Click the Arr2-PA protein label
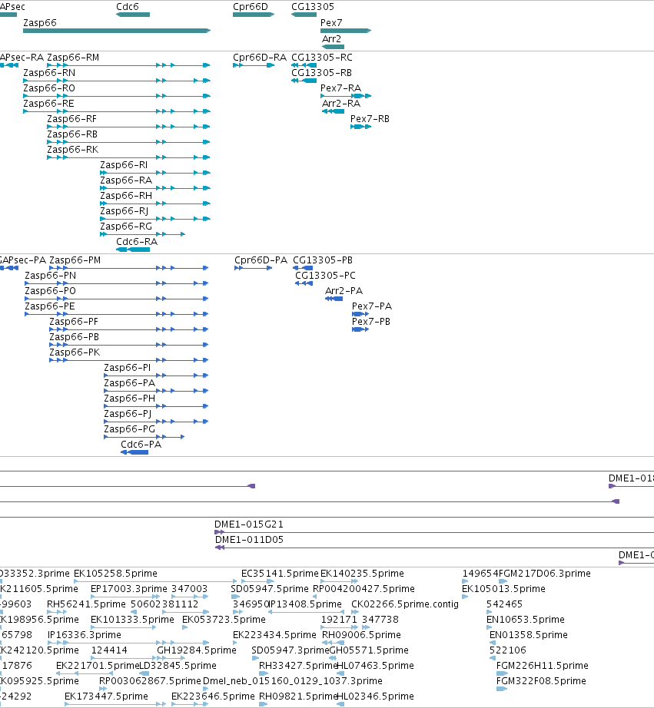Viewport: 654px width, 708px height. click(344, 291)
